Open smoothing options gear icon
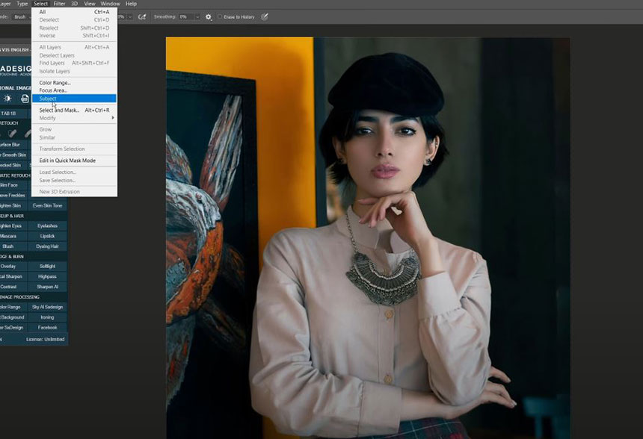The image size is (643, 439). coord(209,16)
